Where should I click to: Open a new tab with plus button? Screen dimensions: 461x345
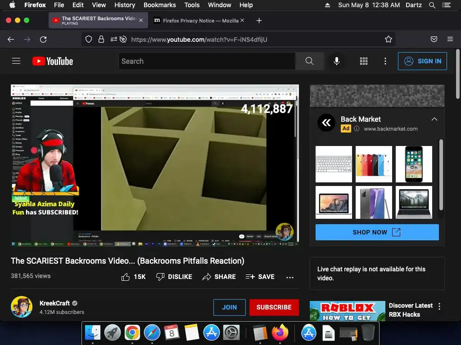pyautogui.click(x=259, y=21)
